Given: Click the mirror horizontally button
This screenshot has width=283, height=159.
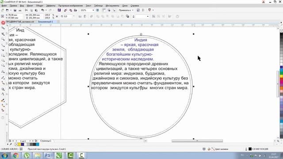Looking at the screenshot, I should coord(80,16).
